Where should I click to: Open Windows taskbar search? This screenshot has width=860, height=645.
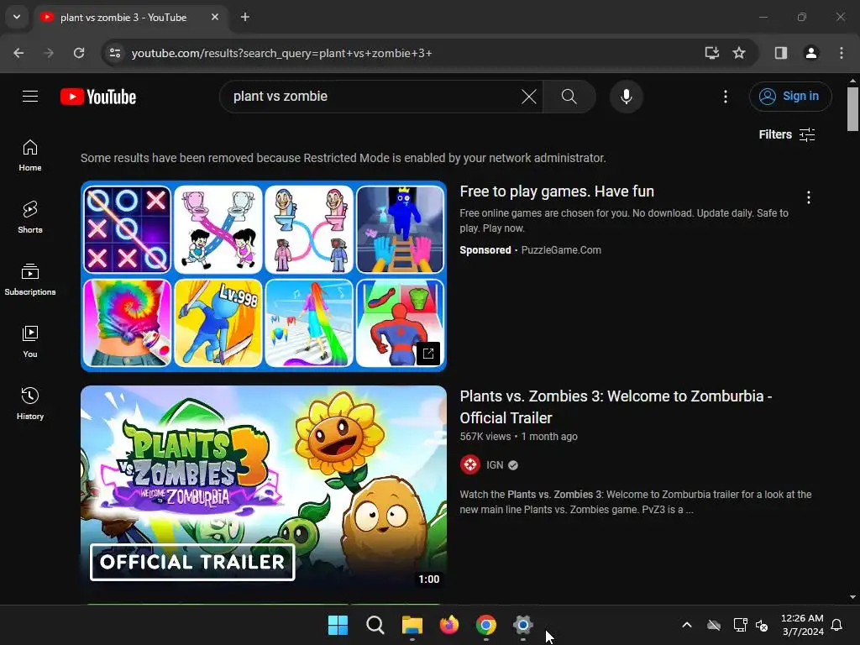point(375,625)
